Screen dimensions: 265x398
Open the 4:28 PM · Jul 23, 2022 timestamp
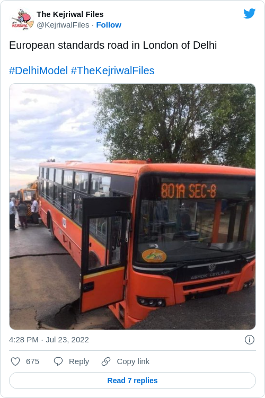(x=49, y=340)
